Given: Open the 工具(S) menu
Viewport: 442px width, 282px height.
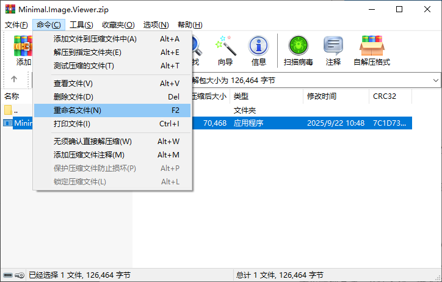Looking at the screenshot, I should coord(81,24).
